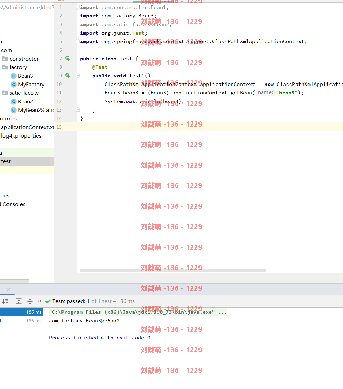Click the Expand All test results icon
The width and height of the screenshot is (343, 389).
click(x=18, y=301)
